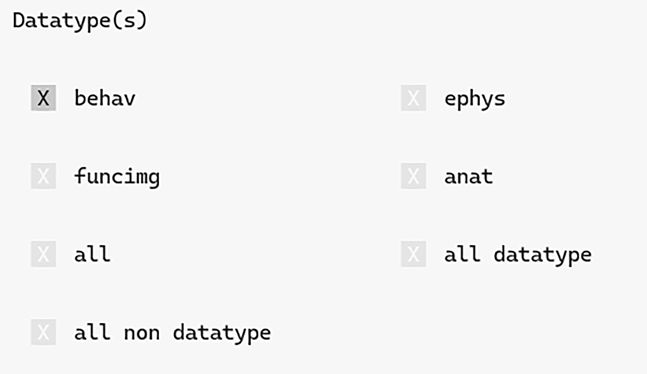Click the word 'all' in 'all datatype'
Screen dimensions: 647x374
point(462,254)
